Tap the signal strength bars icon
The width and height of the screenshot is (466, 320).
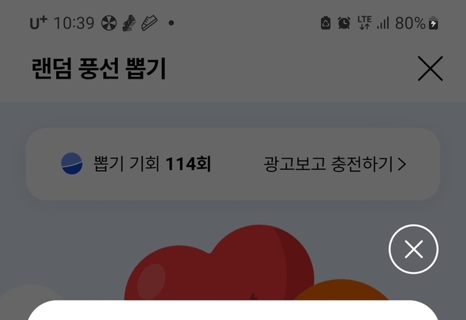pyautogui.click(x=383, y=23)
